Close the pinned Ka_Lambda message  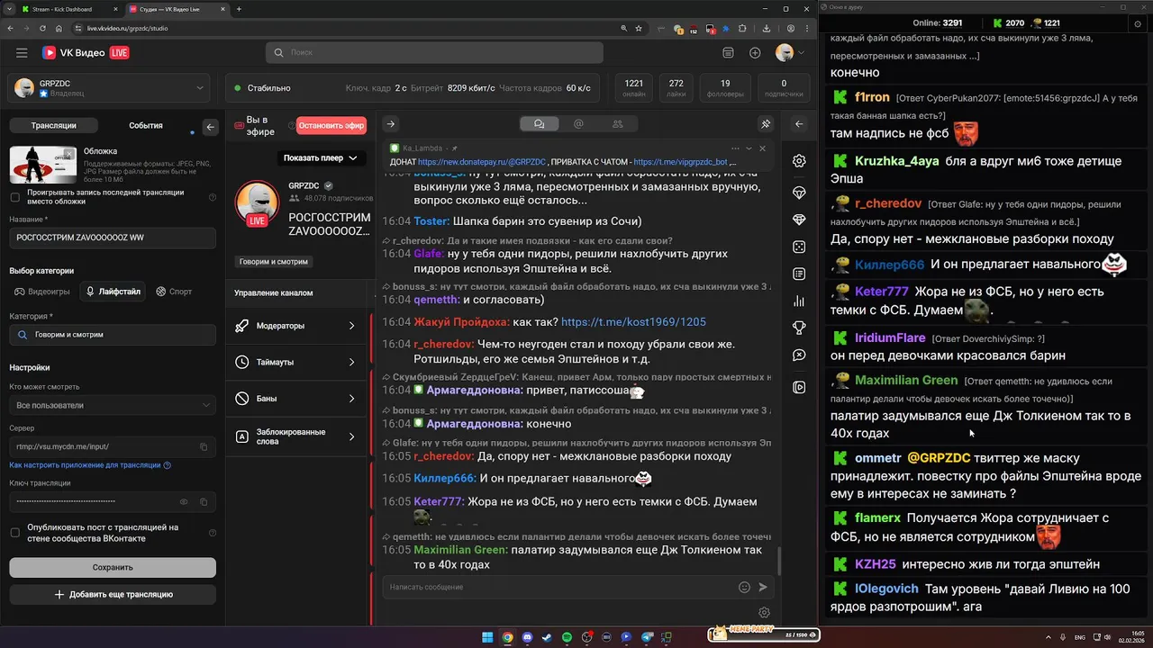point(763,148)
